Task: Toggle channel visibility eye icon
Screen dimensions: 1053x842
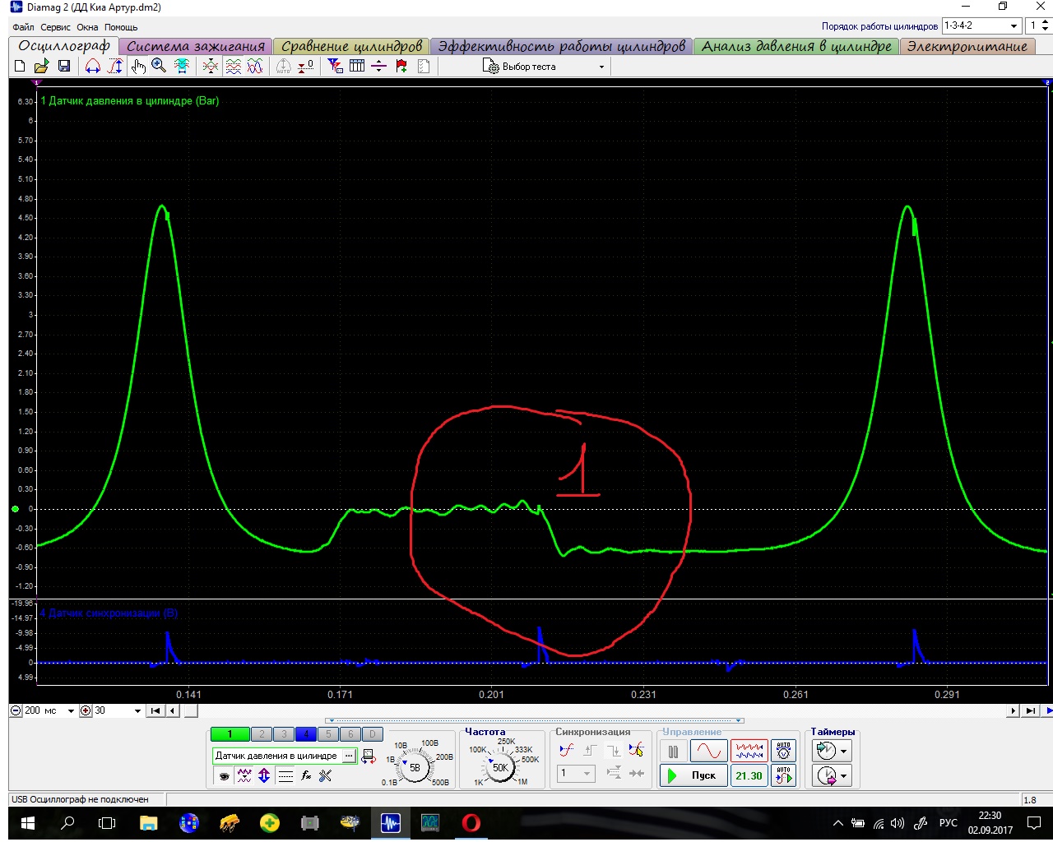Action: tap(224, 775)
